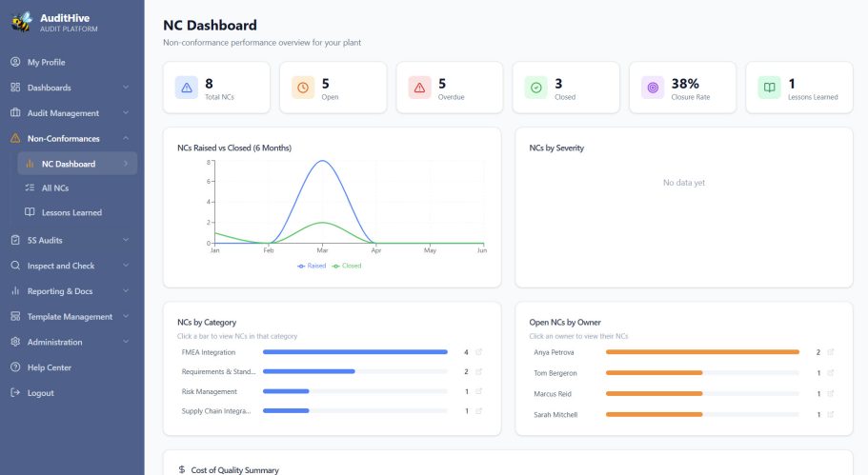This screenshot has width=868, height=475.
Task: Expand the Dashboards menu chevron
Action: pyautogui.click(x=126, y=88)
